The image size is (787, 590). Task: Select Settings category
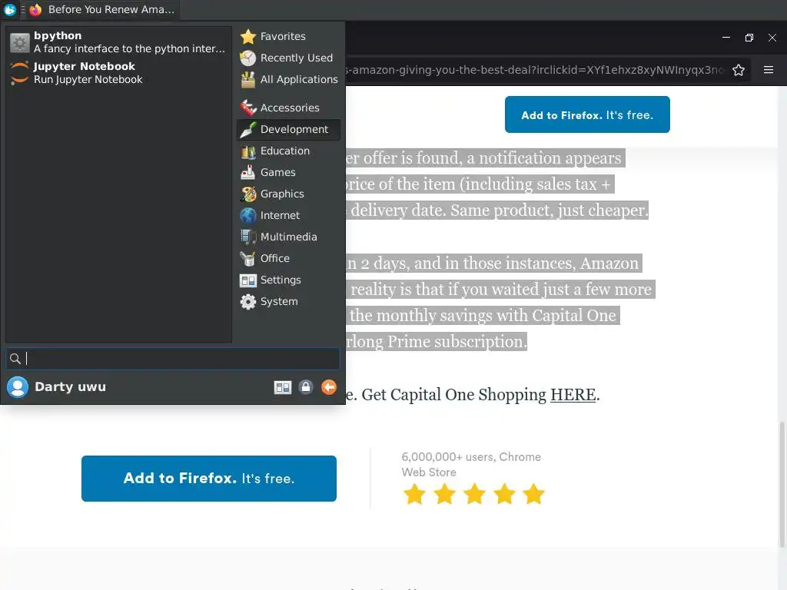coord(289,280)
